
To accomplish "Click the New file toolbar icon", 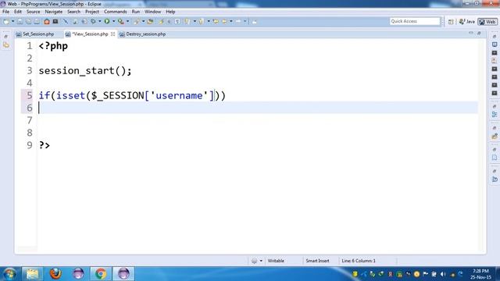I will 6,22.
